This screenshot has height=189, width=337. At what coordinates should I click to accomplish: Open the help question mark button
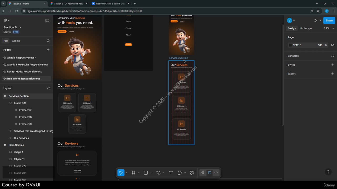pos(328,172)
